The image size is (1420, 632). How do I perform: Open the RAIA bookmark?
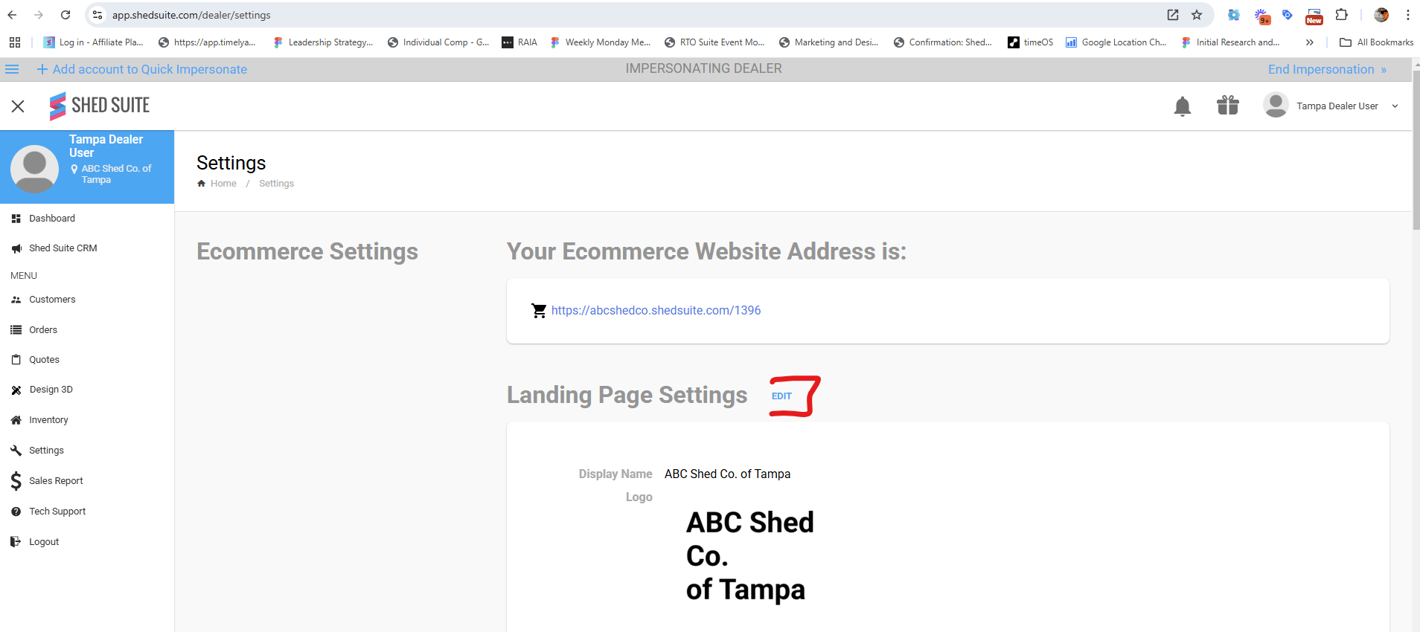(519, 42)
